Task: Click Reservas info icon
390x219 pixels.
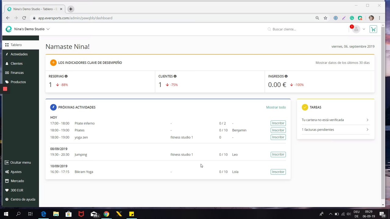Action: 66,76
